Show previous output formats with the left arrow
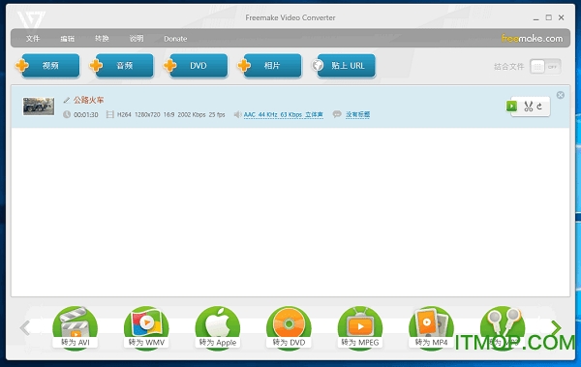Viewport: 581px width, 367px height. coord(25,327)
